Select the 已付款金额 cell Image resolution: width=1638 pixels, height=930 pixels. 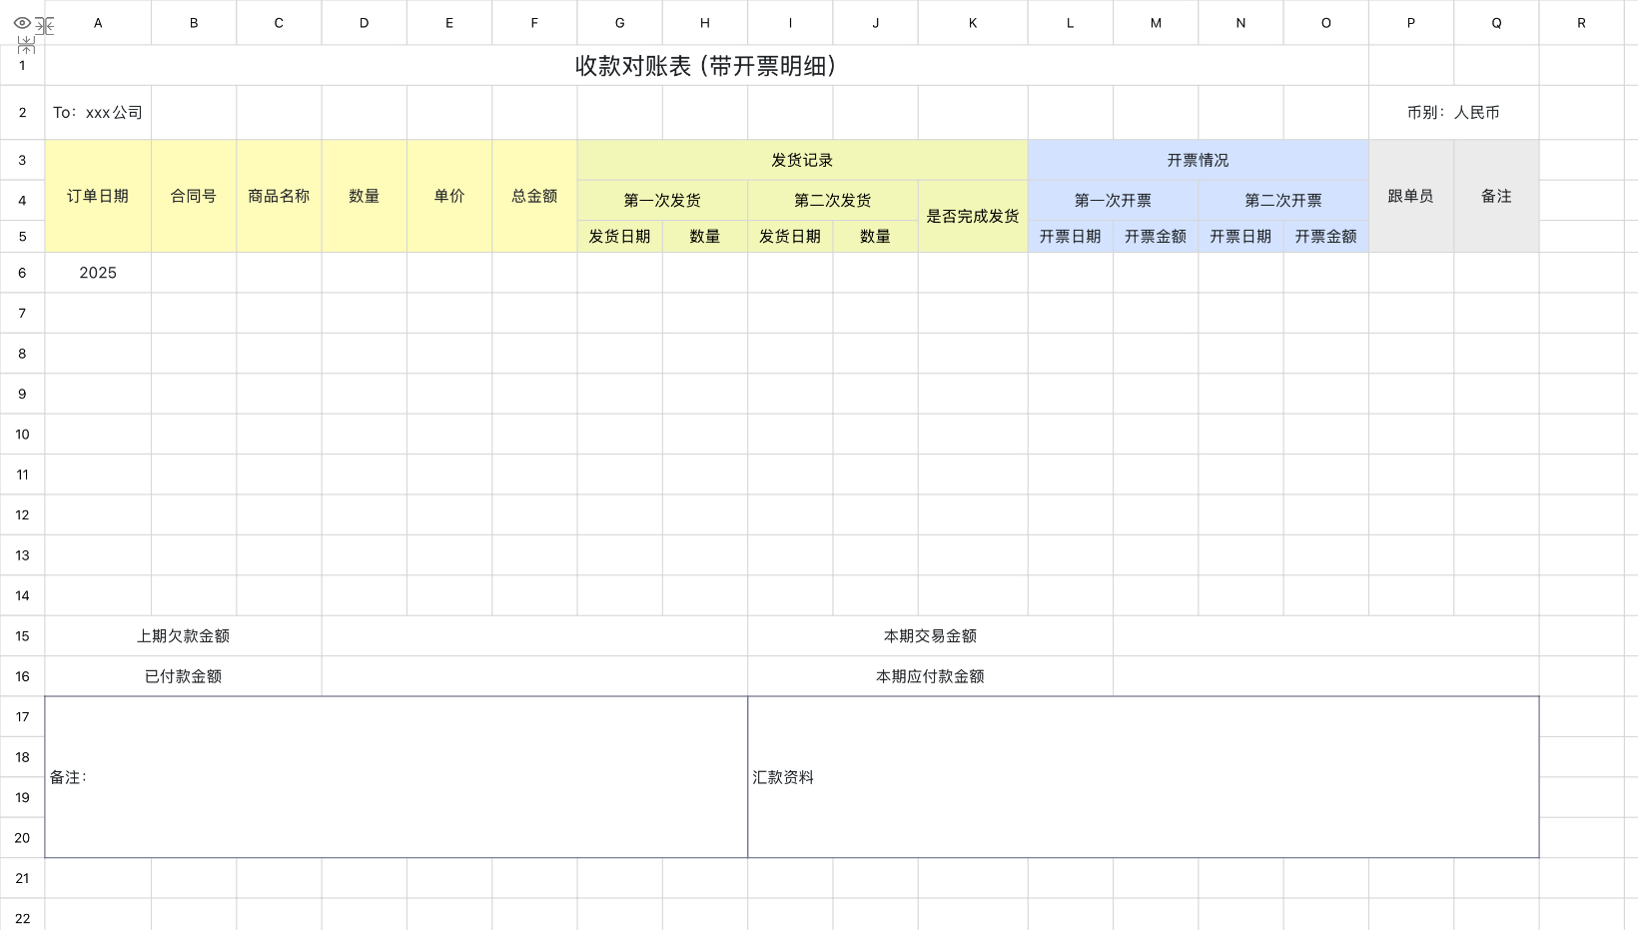coord(183,676)
